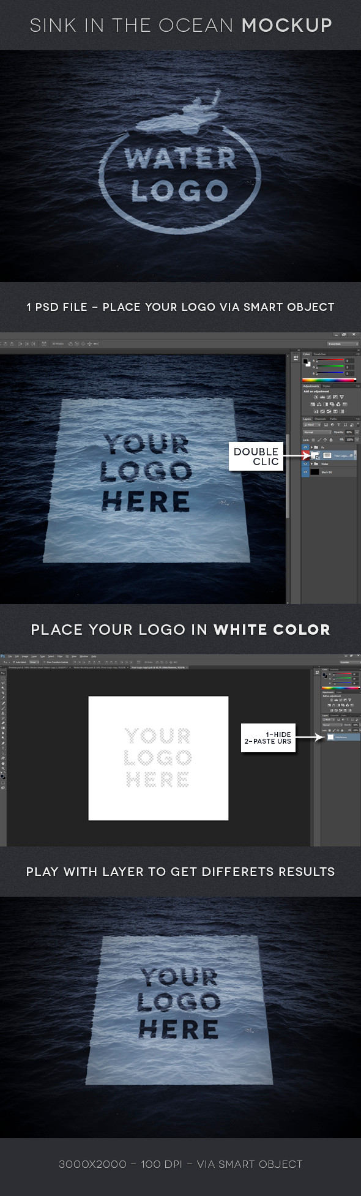The image size is (361, 1196).
Task: Open the Filter menu
Action: coord(60,656)
